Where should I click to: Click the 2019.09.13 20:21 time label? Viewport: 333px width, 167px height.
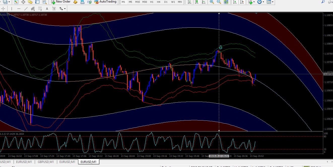coord(219,156)
